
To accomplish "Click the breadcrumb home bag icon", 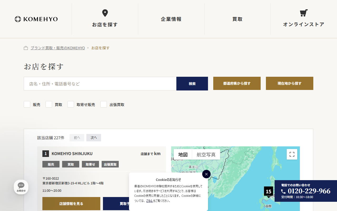I will click(26, 48).
